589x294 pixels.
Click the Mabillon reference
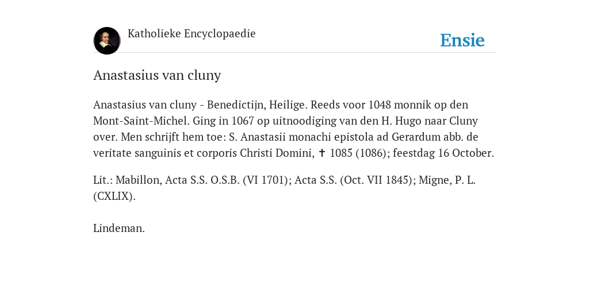[x=139, y=180]
